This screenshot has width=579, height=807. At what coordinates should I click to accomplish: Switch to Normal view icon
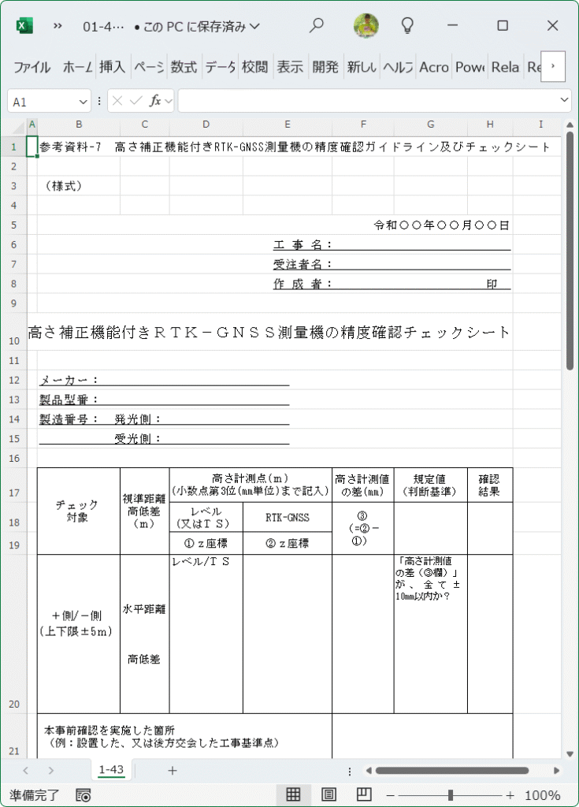pyautogui.click(x=293, y=794)
